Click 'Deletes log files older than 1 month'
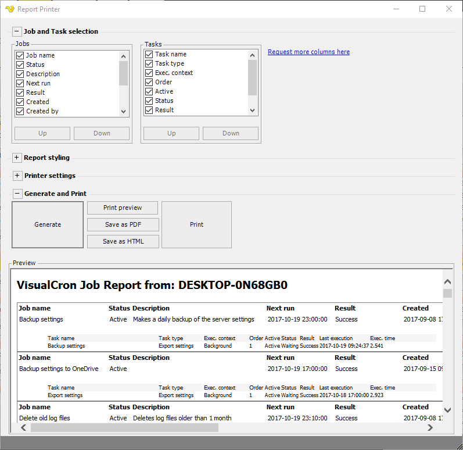Screen dimensions: 463x450 point(182,418)
